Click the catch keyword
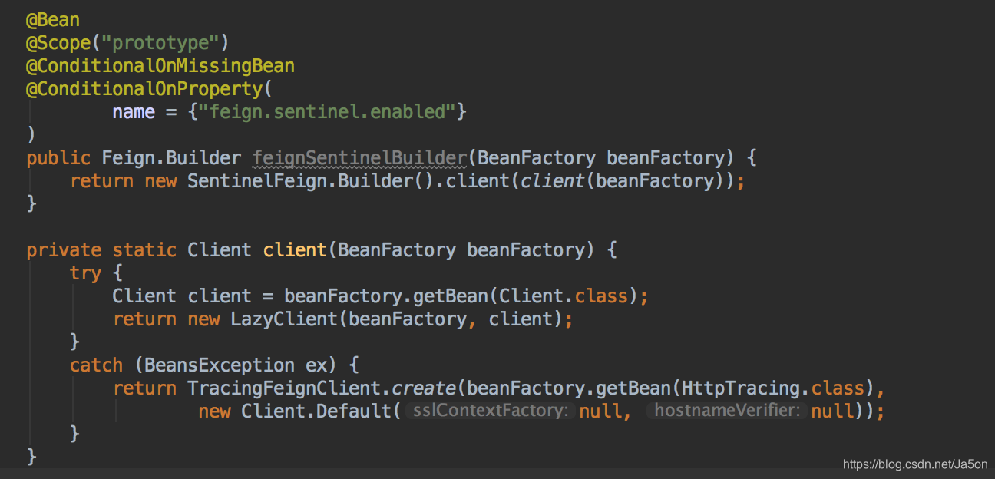 [x=96, y=365]
